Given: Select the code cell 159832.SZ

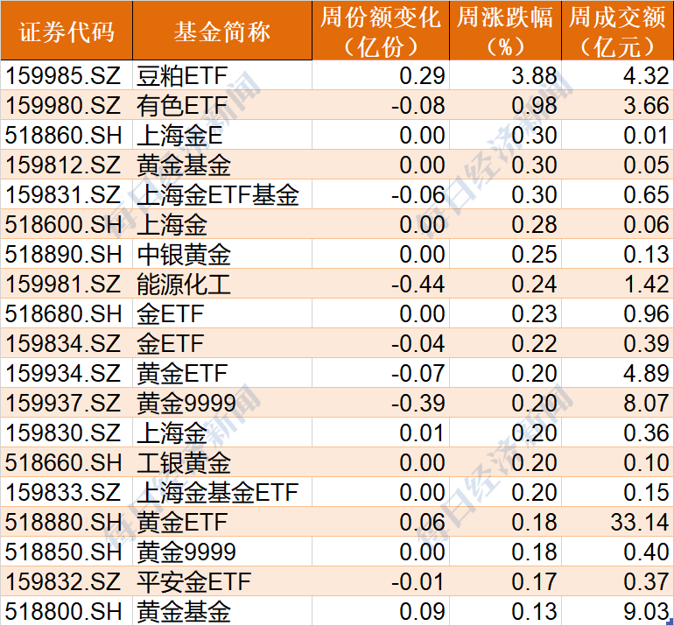Looking at the screenshot, I should coord(67,581).
